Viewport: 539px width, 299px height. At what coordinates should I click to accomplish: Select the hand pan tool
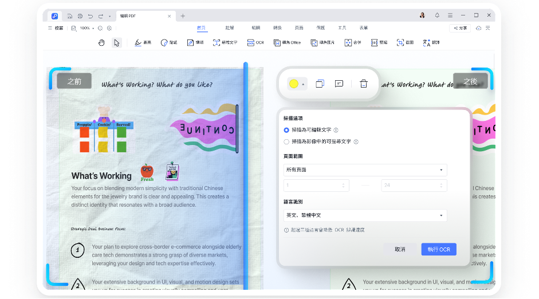[101, 42]
